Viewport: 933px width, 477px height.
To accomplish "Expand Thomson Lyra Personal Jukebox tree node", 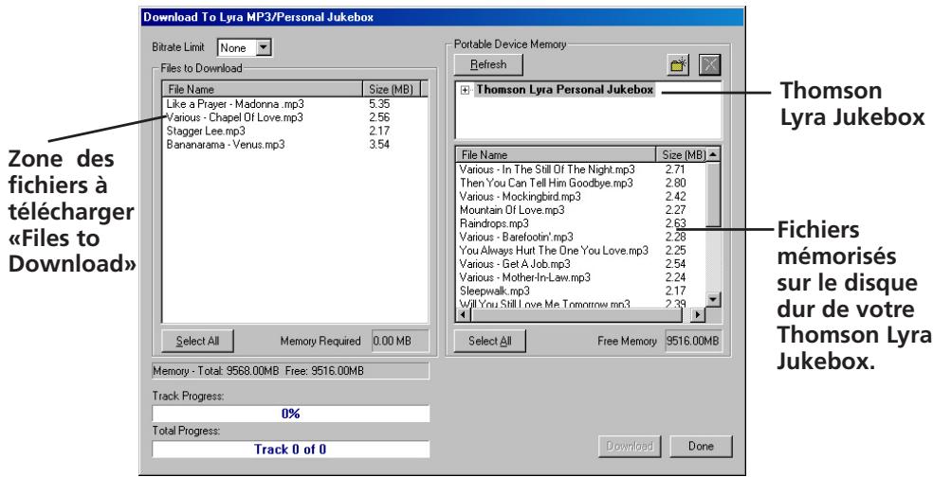I will pos(465,90).
